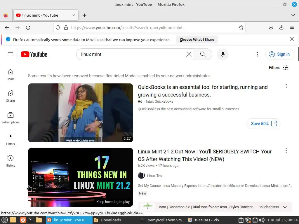
Task: Click the QuickBooks ad video thumbnail
Action: [x=81, y=113]
